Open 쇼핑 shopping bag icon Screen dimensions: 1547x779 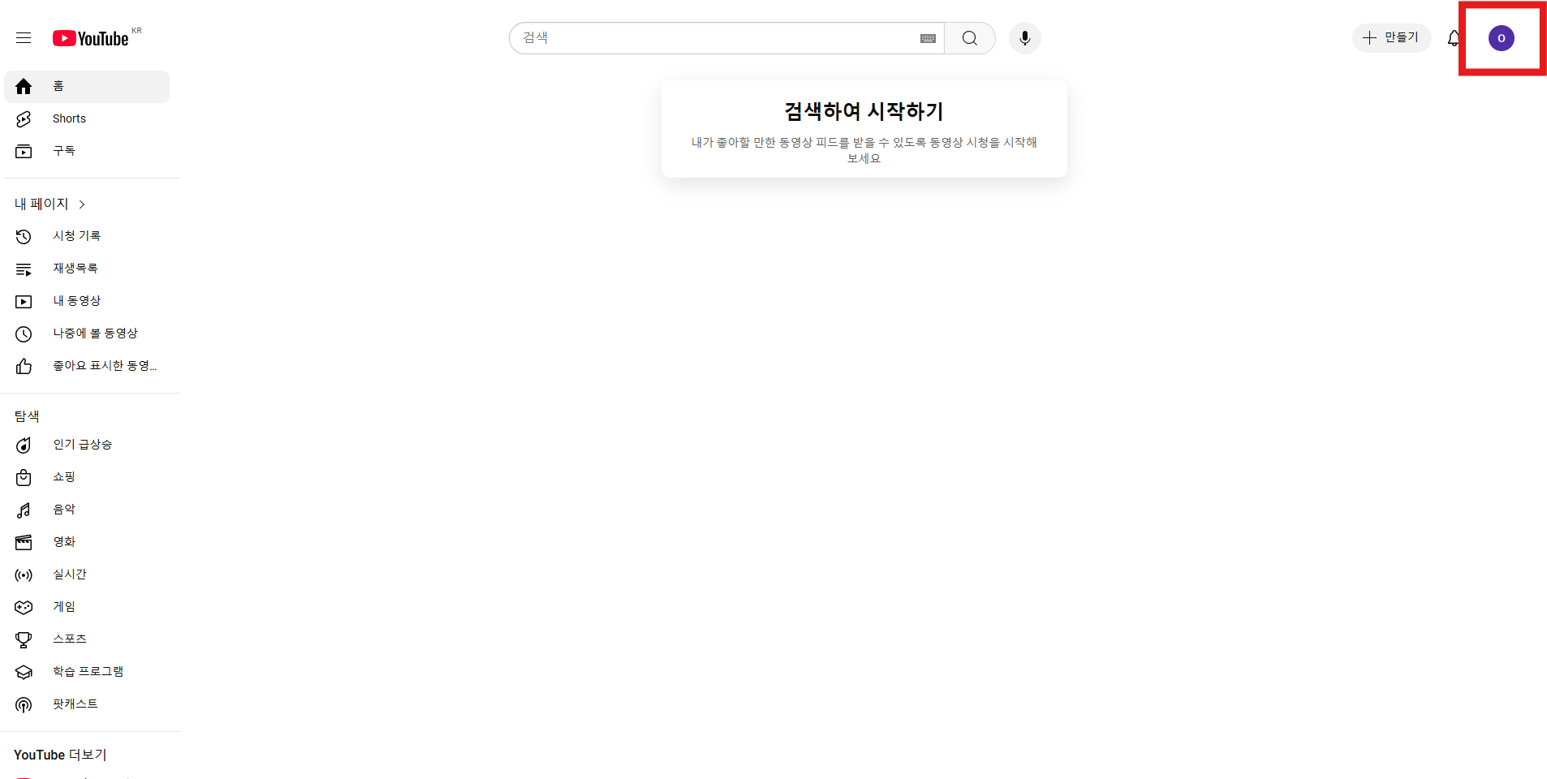[x=24, y=478]
